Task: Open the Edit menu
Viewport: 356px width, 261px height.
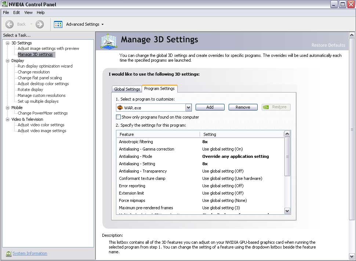Action: pos(17,12)
